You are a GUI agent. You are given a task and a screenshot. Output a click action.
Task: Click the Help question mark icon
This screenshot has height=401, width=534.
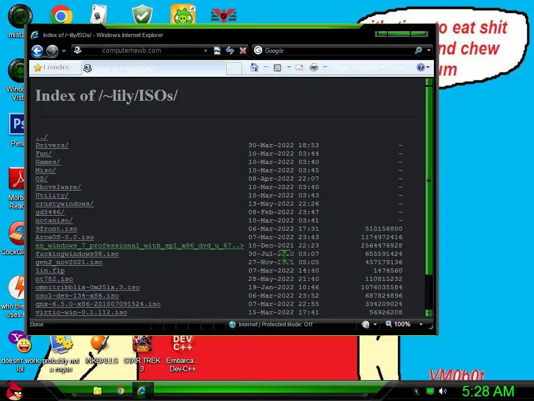pos(421,67)
